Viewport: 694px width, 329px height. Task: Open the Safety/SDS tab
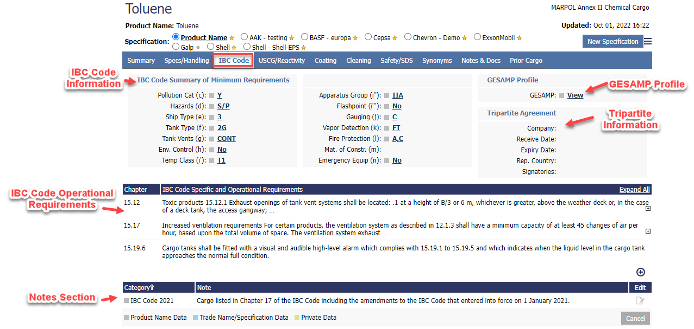coord(396,61)
